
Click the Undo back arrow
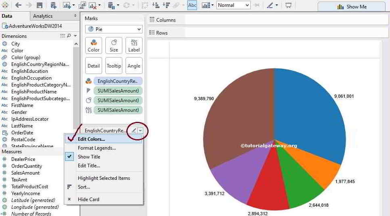[18, 5]
